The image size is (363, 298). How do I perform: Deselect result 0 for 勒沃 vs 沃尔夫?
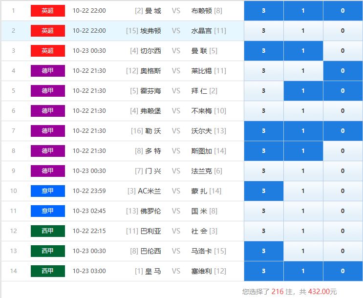[x=343, y=131]
